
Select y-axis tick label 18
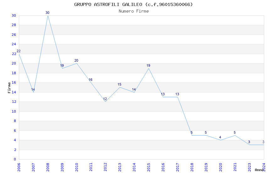(x=14, y=73)
